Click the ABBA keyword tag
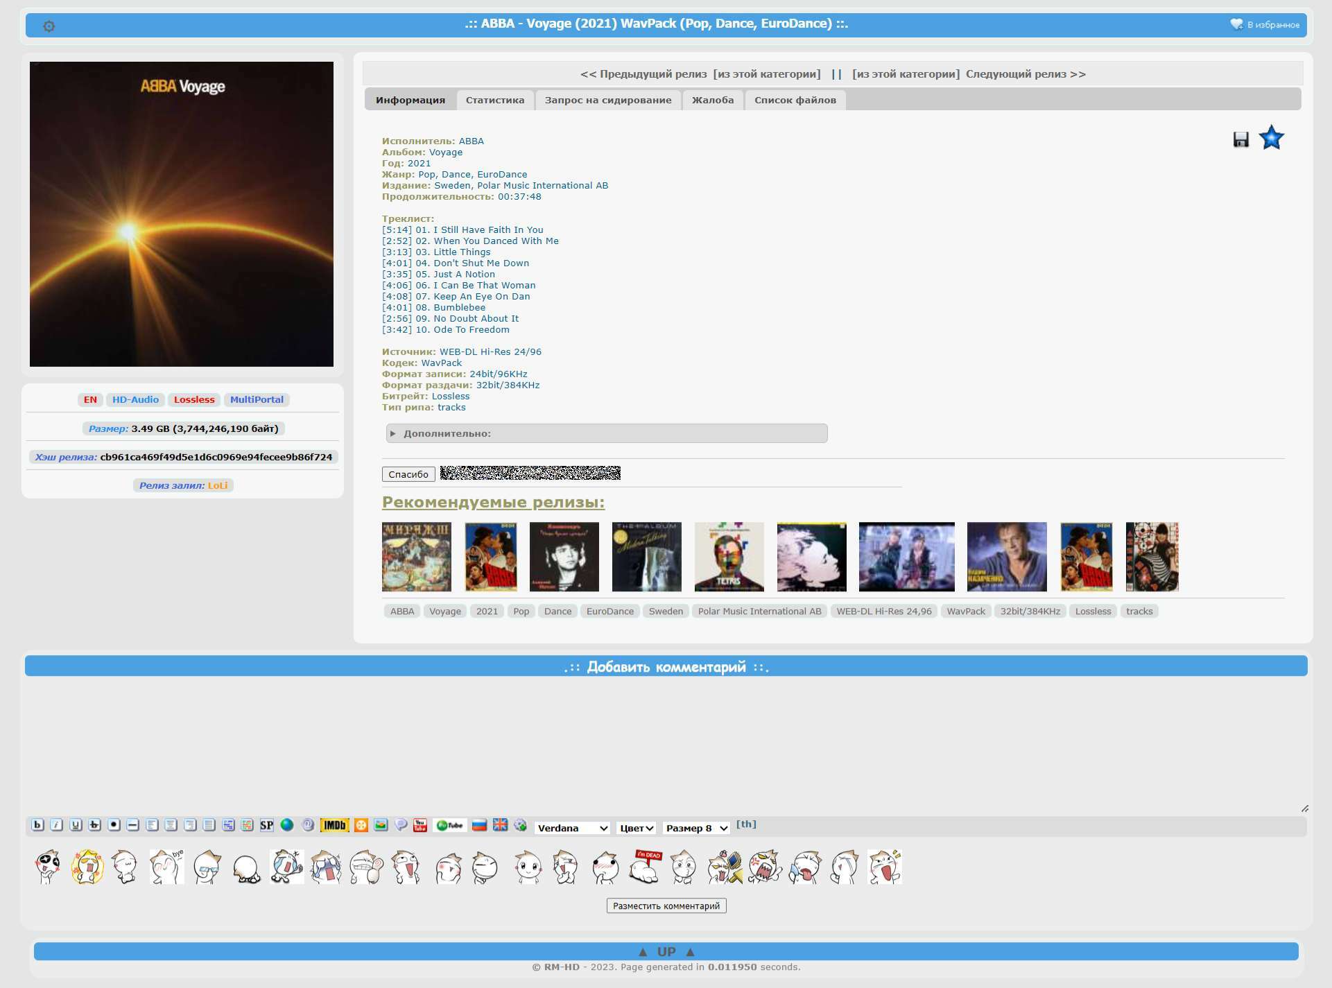The image size is (1332, 988). [402, 611]
